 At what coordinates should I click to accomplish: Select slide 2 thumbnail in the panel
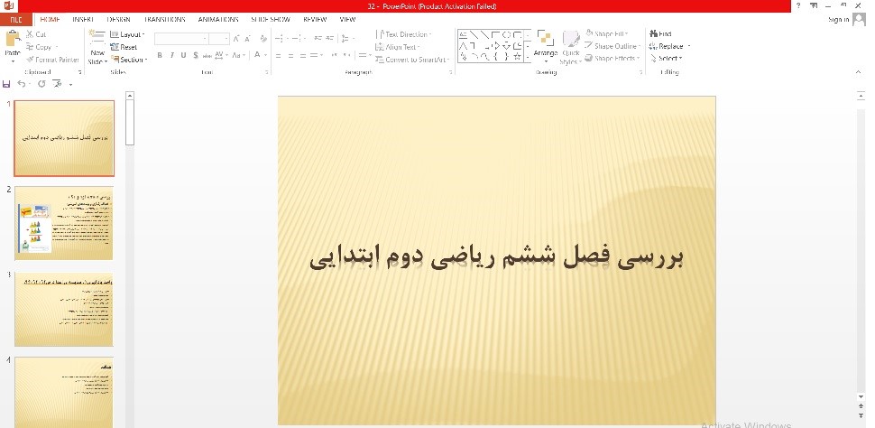point(64,224)
